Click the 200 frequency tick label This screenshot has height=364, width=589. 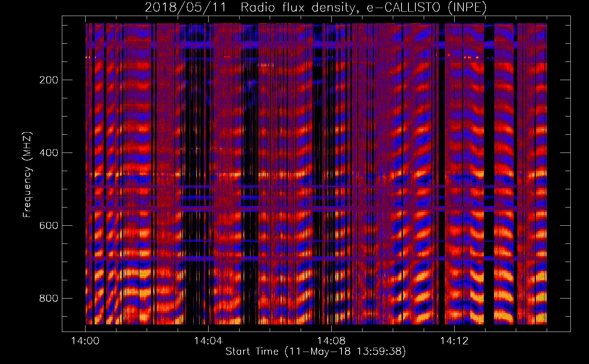(49, 80)
